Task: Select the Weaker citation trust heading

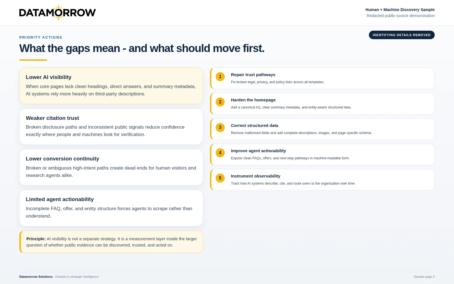Action: [x=52, y=118]
